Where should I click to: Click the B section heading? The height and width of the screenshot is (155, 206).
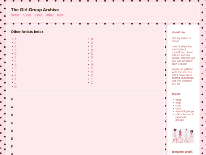pyautogui.click(x=12, y=115)
